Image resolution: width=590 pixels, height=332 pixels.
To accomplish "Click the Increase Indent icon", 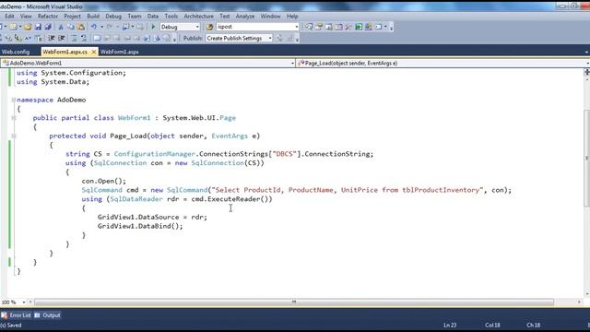I will click(x=62, y=38).
